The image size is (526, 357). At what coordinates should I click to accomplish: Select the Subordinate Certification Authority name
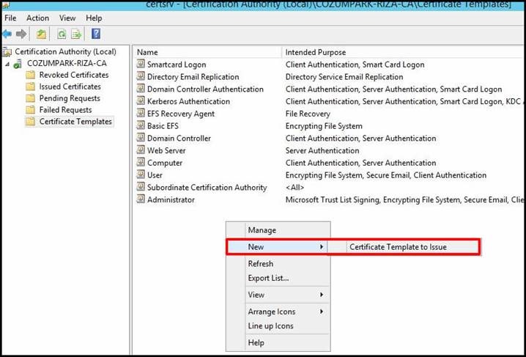pos(207,188)
